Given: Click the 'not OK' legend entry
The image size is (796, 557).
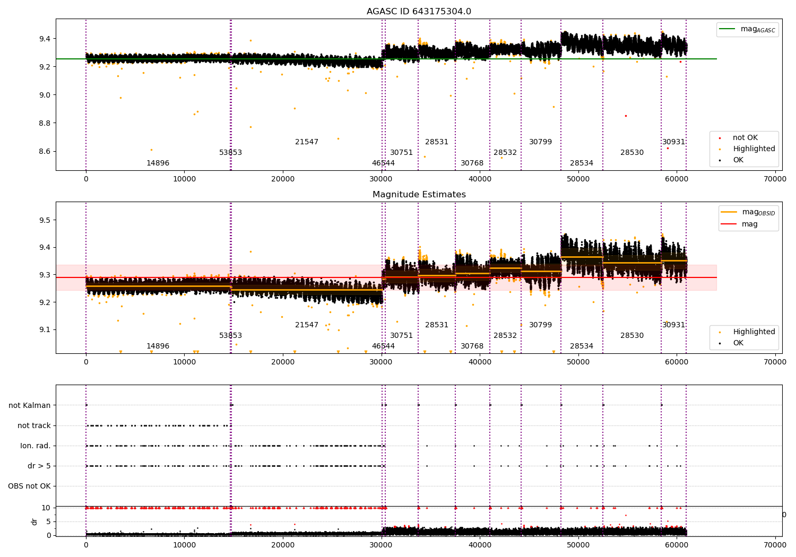Looking at the screenshot, I should click(x=739, y=137).
